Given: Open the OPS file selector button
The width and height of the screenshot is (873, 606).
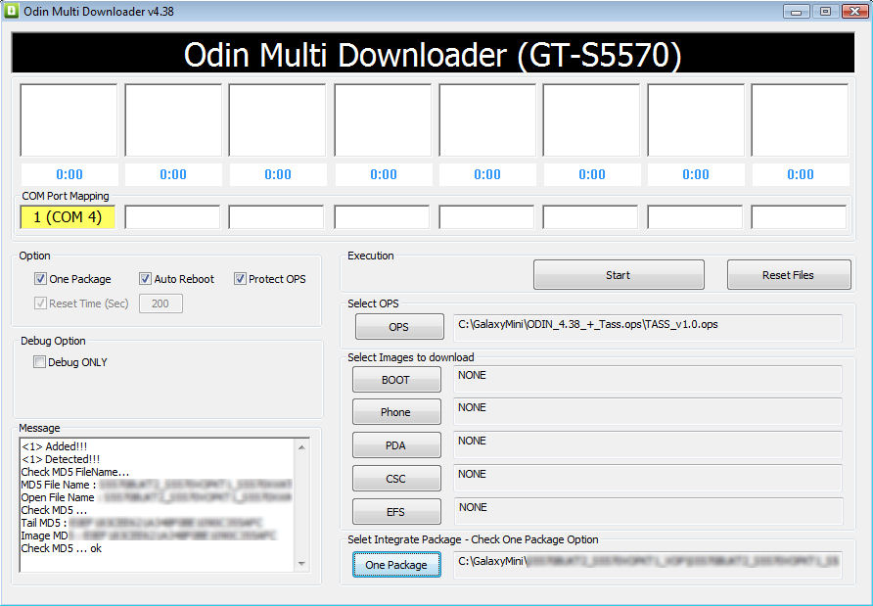Looking at the screenshot, I should (x=398, y=327).
